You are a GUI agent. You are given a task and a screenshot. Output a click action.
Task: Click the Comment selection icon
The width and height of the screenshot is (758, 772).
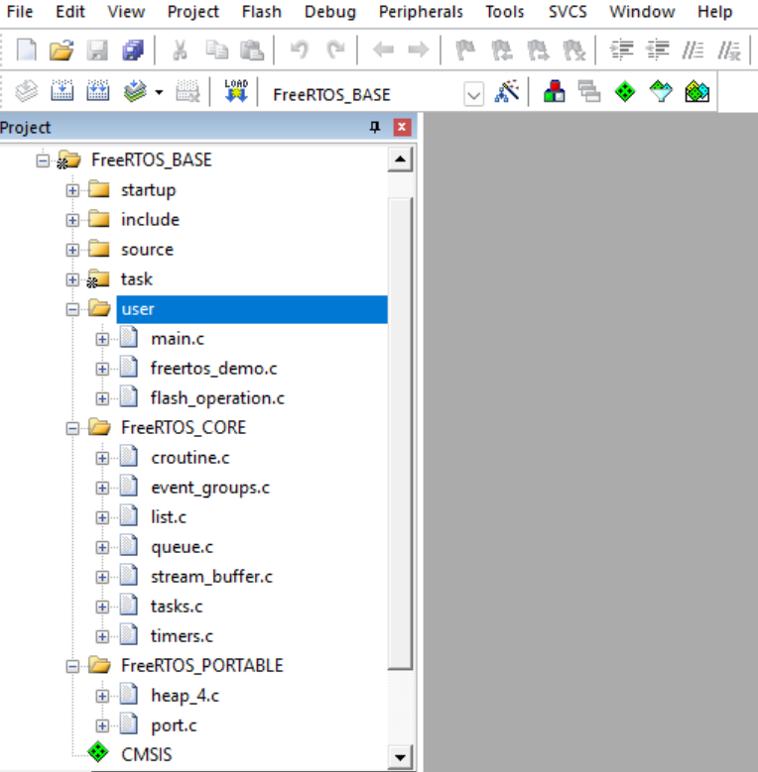click(693, 50)
